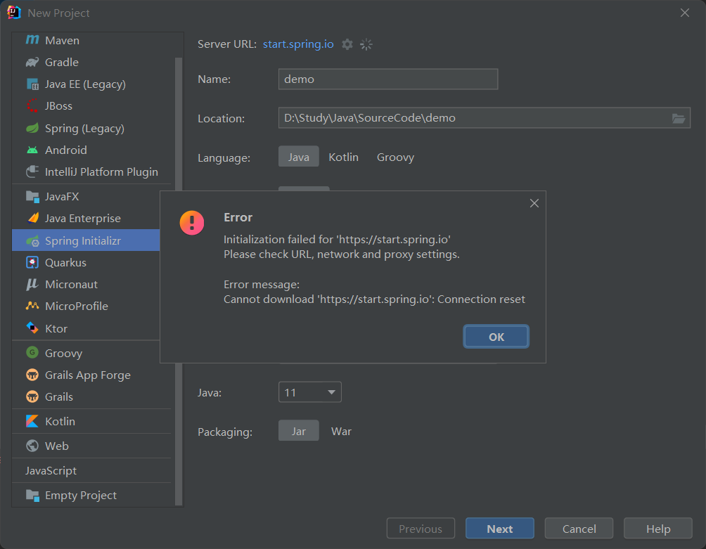Choose War packaging

point(341,431)
